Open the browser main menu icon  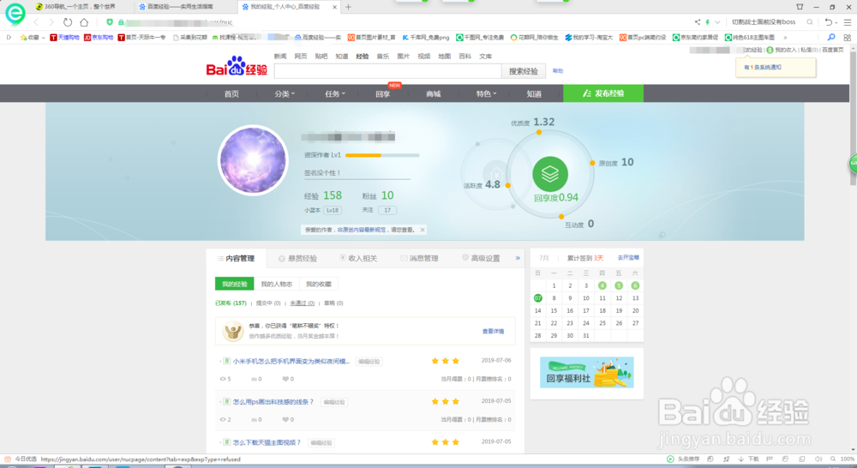click(x=848, y=22)
